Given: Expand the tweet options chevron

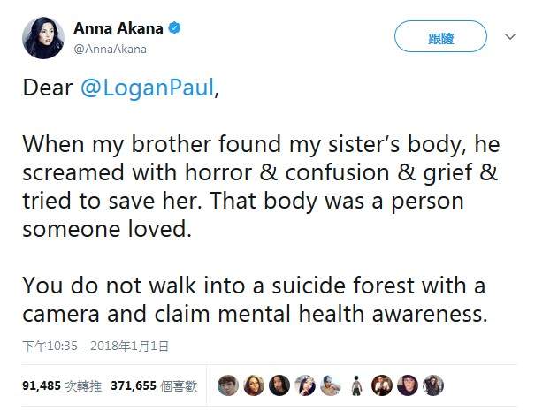Looking at the screenshot, I should (509, 37).
